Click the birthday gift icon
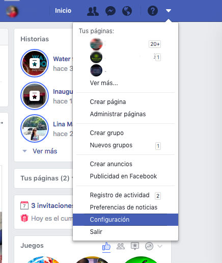Viewport: 222px width, 263px height. pos(24,218)
